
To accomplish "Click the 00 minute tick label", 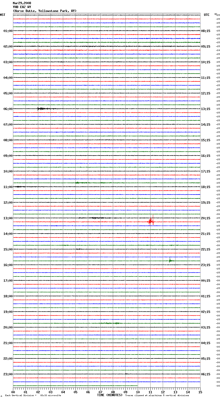I will click(x=13, y=392).
